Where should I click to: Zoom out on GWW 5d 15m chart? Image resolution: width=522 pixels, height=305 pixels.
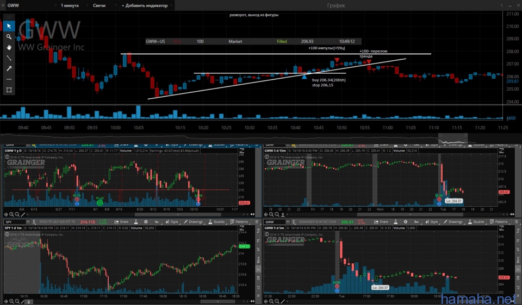(277, 214)
